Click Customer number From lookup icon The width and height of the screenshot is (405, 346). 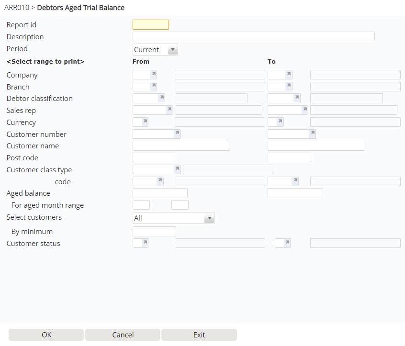[177, 134]
